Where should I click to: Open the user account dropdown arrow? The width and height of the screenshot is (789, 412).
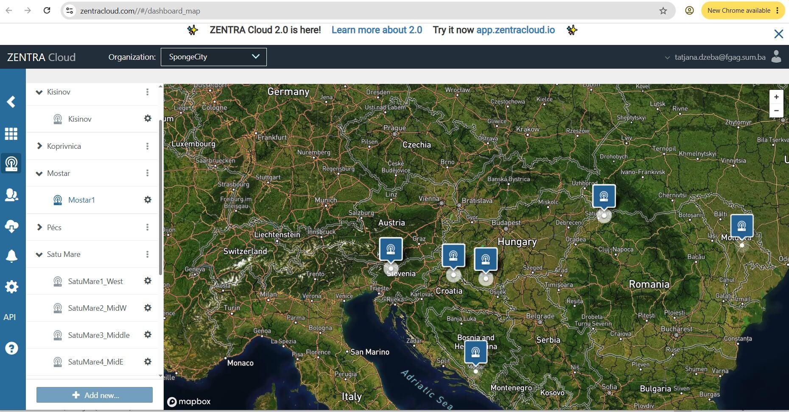click(667, 57)
